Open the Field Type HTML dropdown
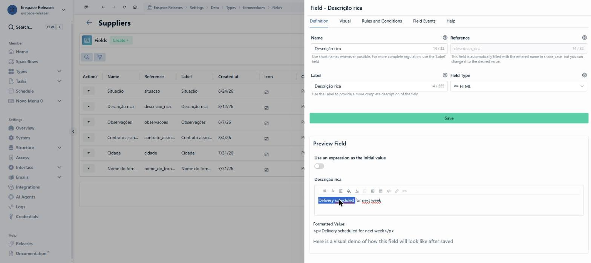The width and height of the screenshot is (591, 263). point(519,86)
